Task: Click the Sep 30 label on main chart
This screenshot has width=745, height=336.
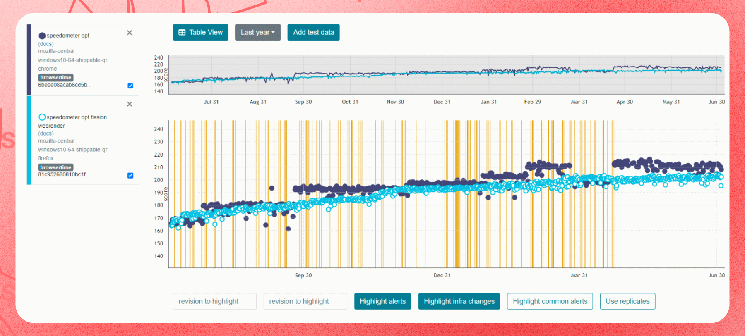Action: tap(303, 275)
